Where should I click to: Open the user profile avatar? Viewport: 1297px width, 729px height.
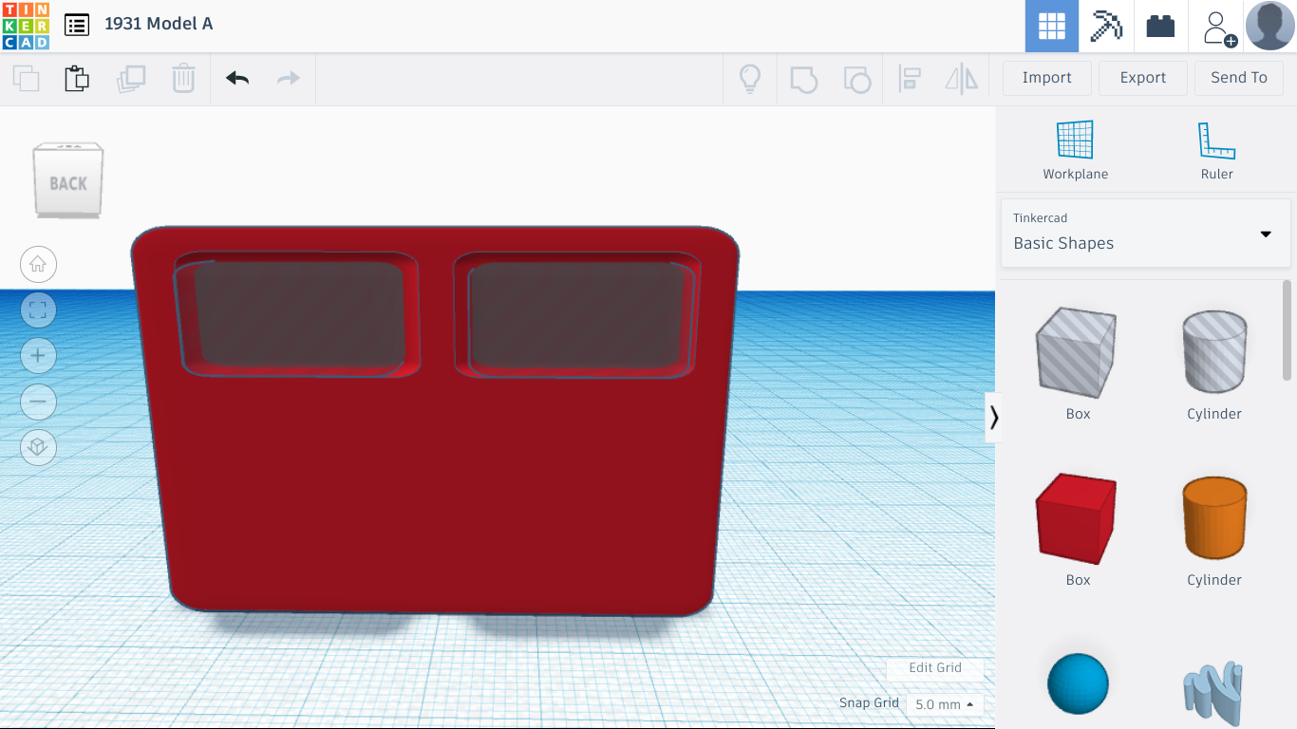tap(1269, 26)
